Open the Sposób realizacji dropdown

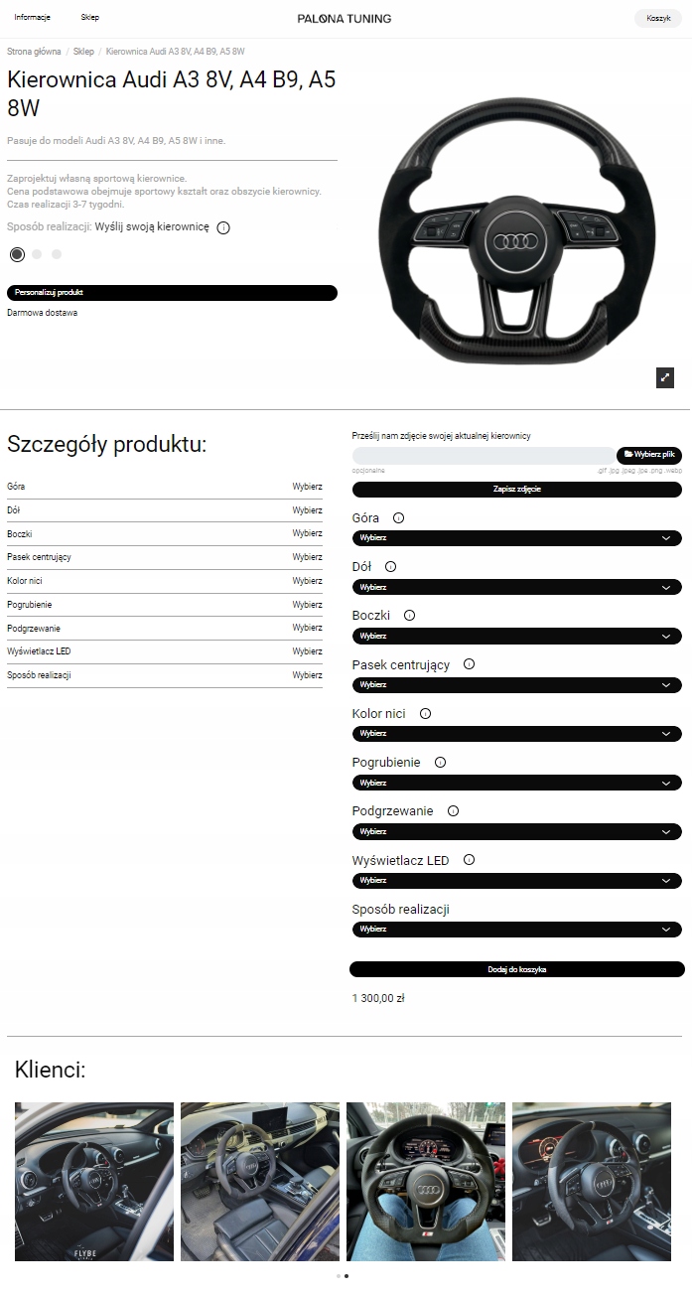516,930
